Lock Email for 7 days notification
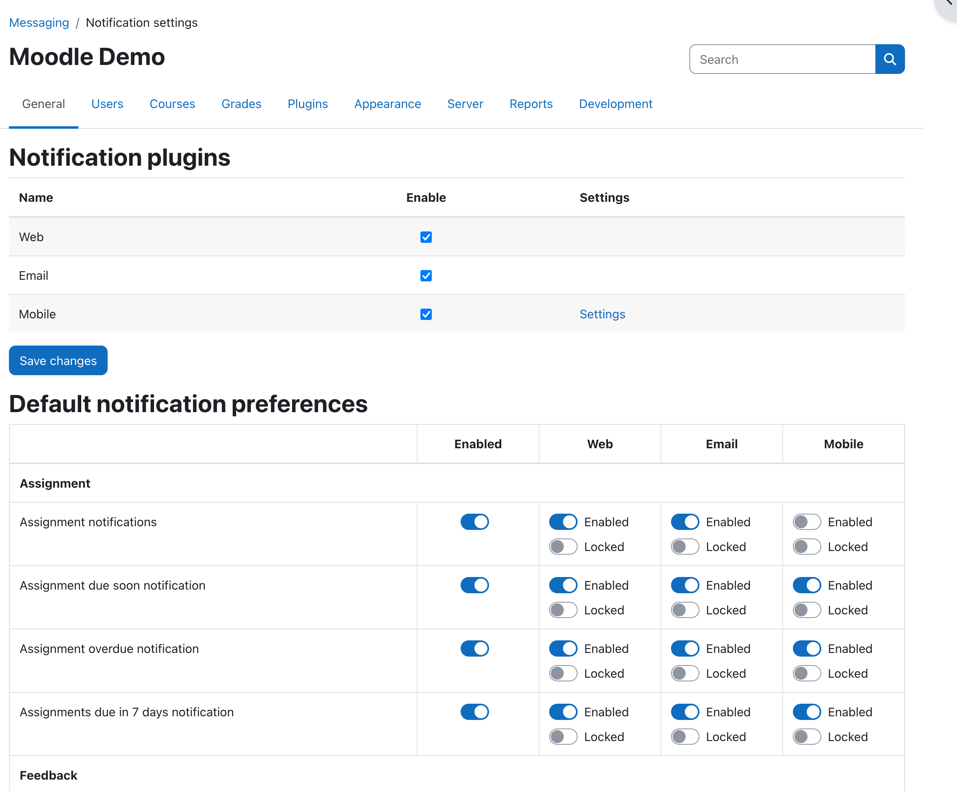The width and height of the screenshot is (957, 791). (x=685, y=737)
